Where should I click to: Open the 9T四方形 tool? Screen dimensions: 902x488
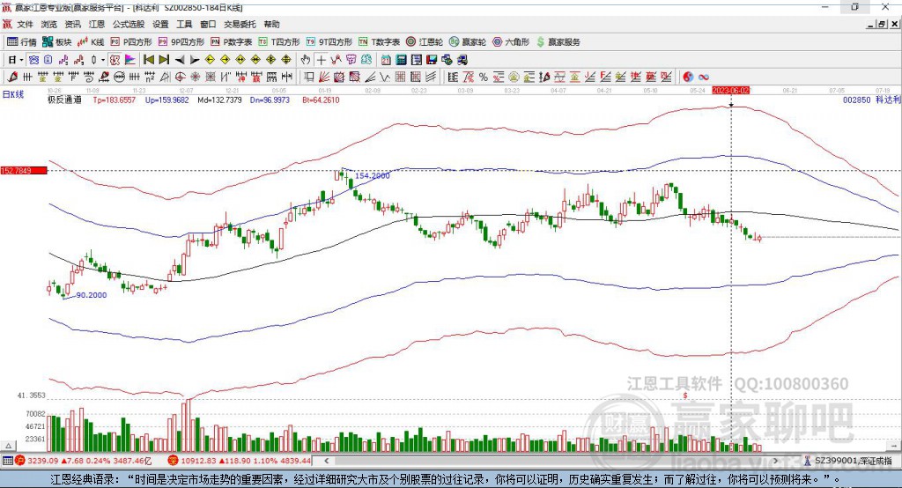[x=329, y=42]
